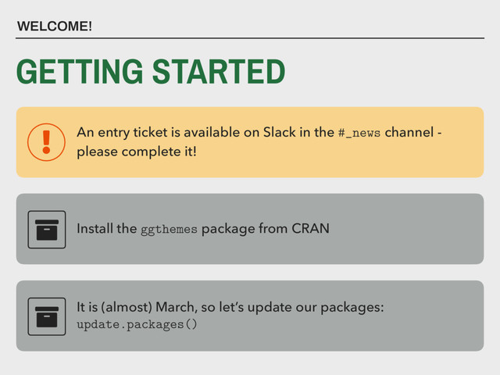
Task: Click the WELCOME! header text
Action: [55, 27]
